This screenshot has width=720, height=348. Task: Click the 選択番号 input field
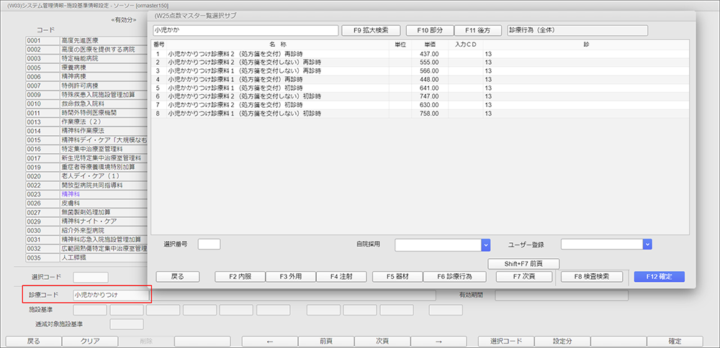(x=209, y=244)
